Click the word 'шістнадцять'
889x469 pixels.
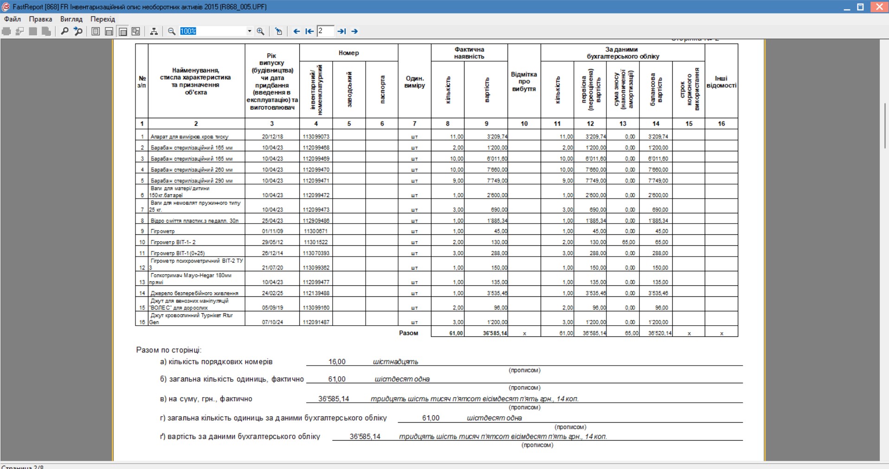point(395,362)
